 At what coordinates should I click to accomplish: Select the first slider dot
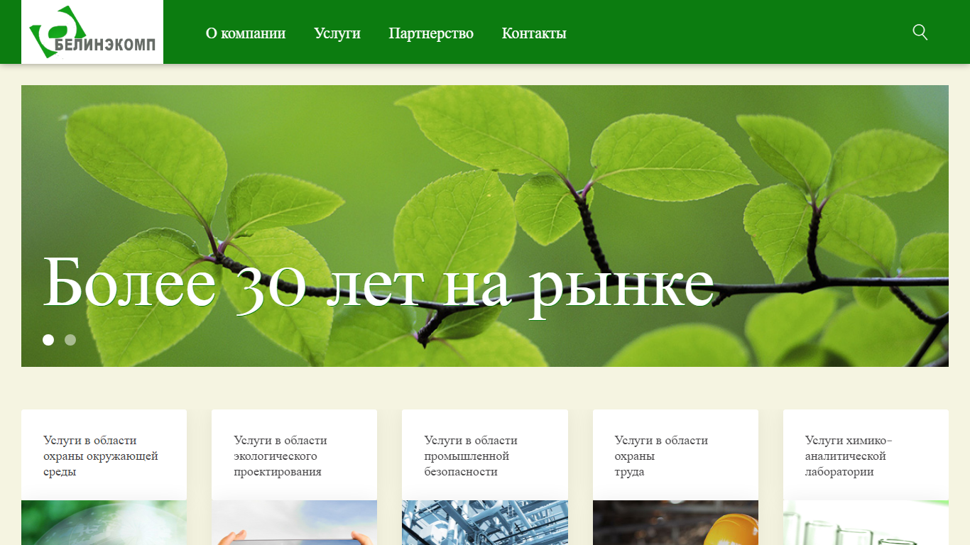pos(48,340)
